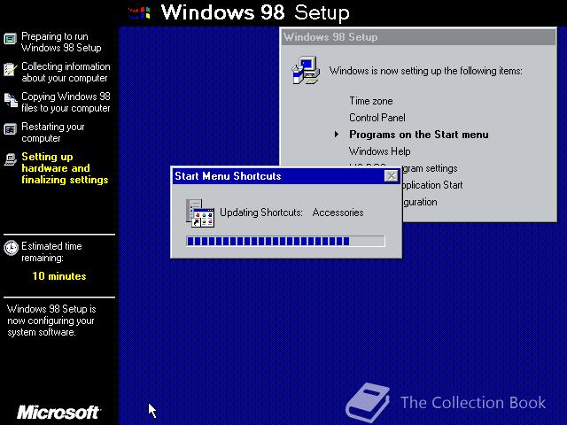Click the Updating Shortcuts progress bar
The image size is (567, 425).
pyautogui.click(x=285, y=241)
